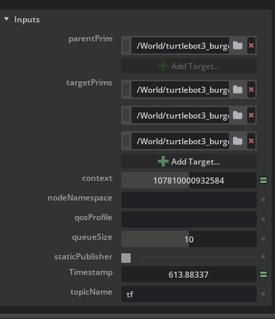Click second targetPrims path field

180,115
